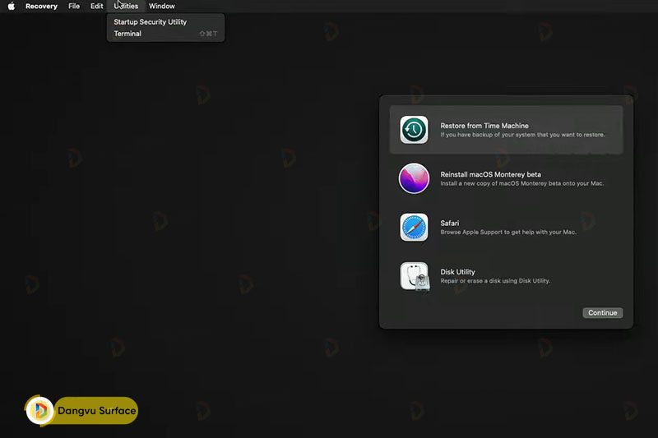
Task: Close the open Utilities menu
Action: pos(126,6)
